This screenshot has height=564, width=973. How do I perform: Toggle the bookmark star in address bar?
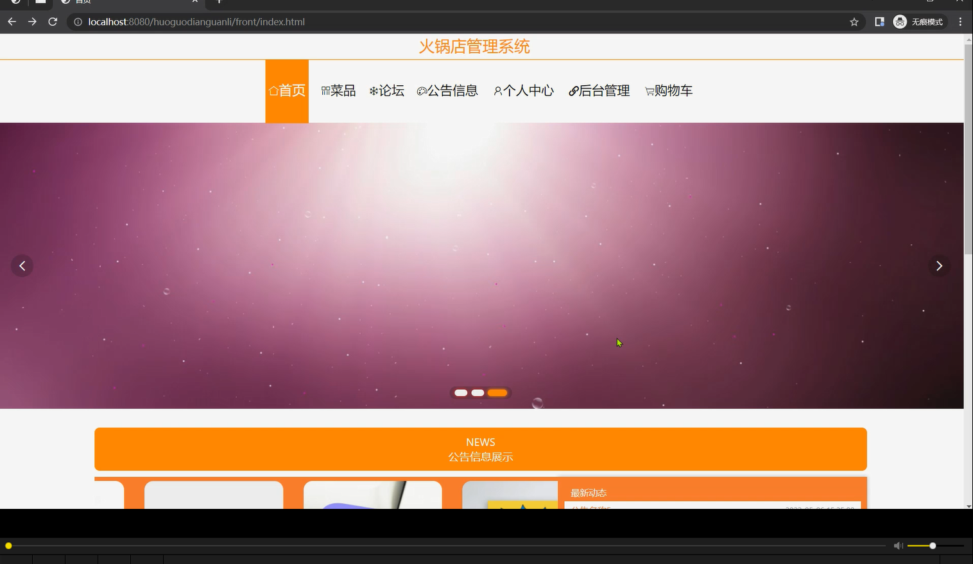click(x=854, y=21)
